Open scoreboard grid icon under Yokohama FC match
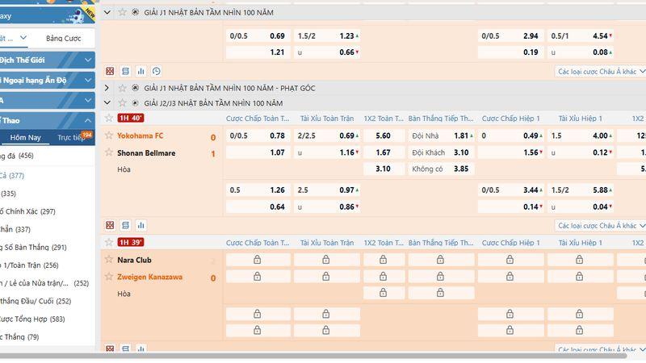 [110, 225]
